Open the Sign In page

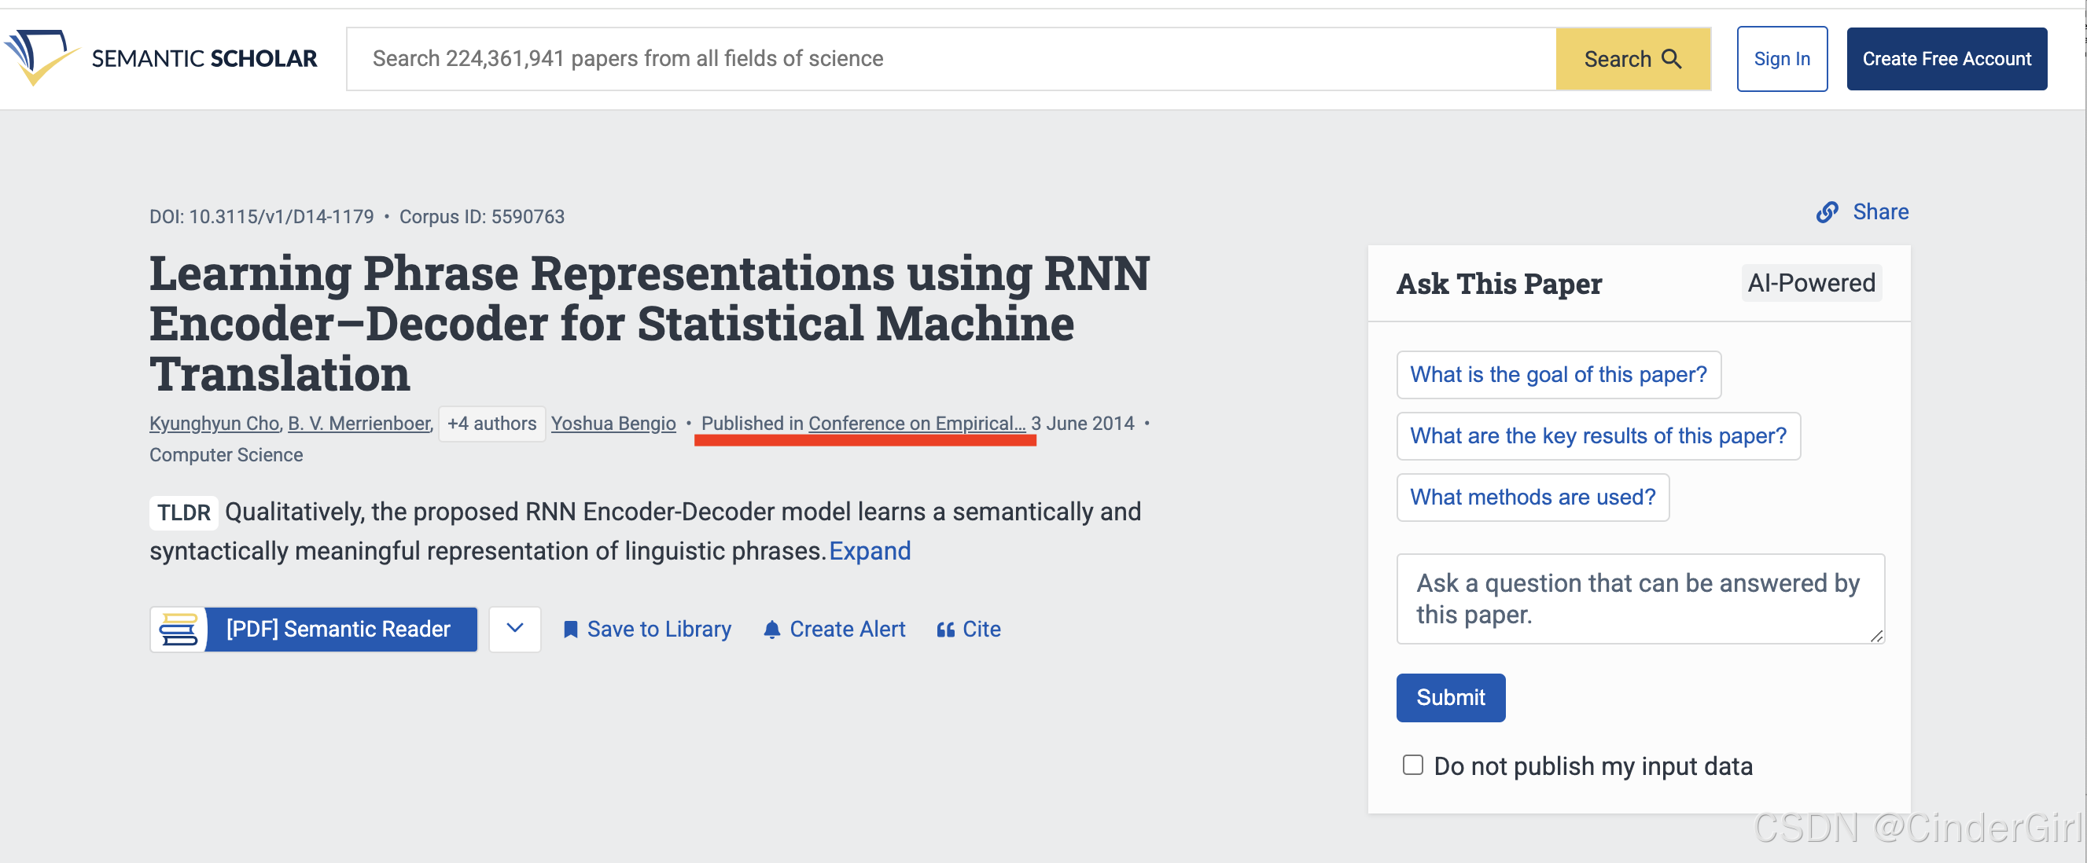point(1781,59)
